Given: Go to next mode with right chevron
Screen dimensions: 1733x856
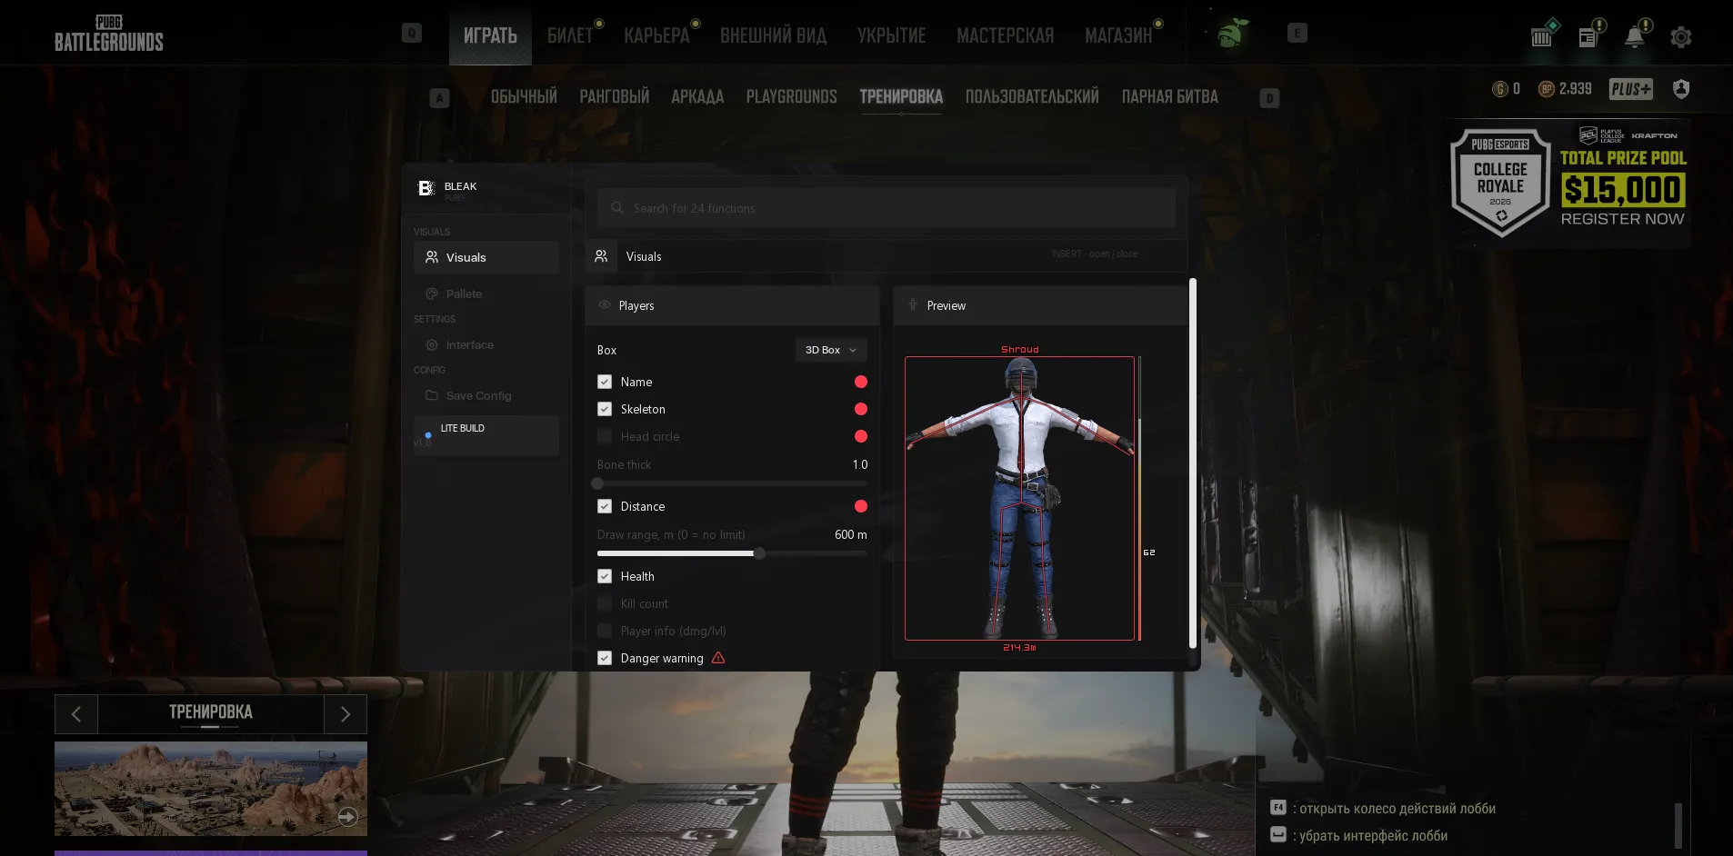Looking at the screenshot, I should [x=346, y=714].
